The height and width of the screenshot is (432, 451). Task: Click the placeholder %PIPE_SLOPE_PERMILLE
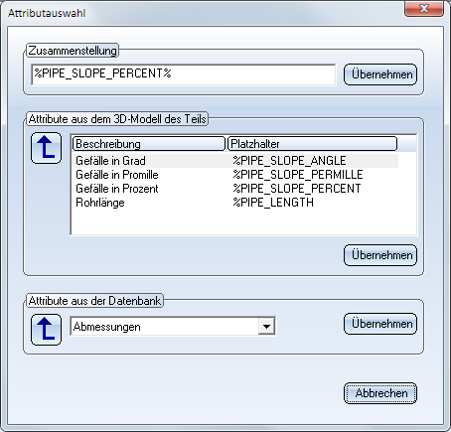[298, 175]
